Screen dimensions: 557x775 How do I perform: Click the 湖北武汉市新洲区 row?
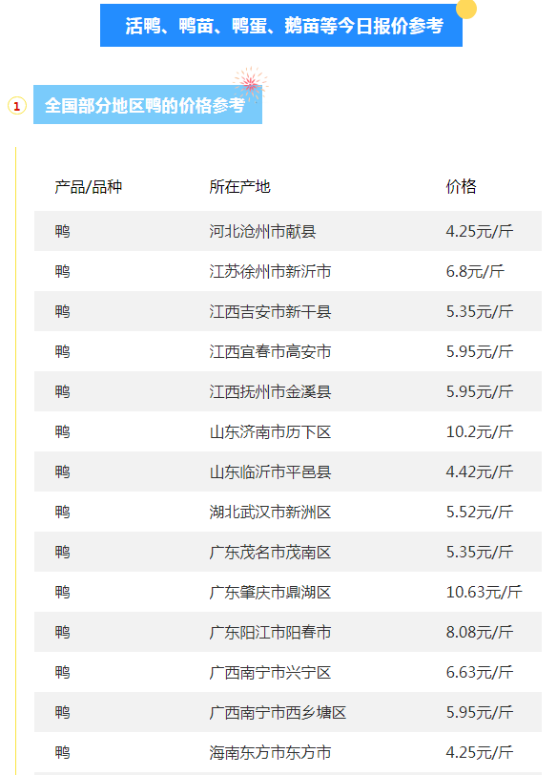click(288, 512)
